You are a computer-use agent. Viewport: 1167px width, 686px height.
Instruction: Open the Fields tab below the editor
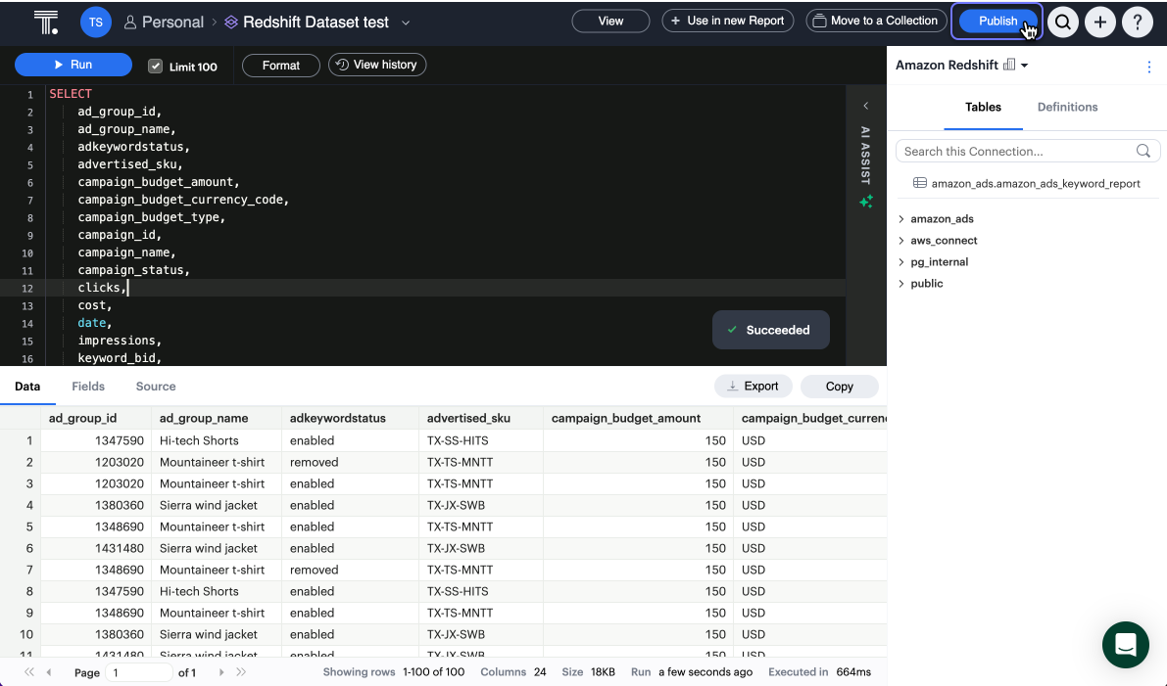[x=88, y=386]
